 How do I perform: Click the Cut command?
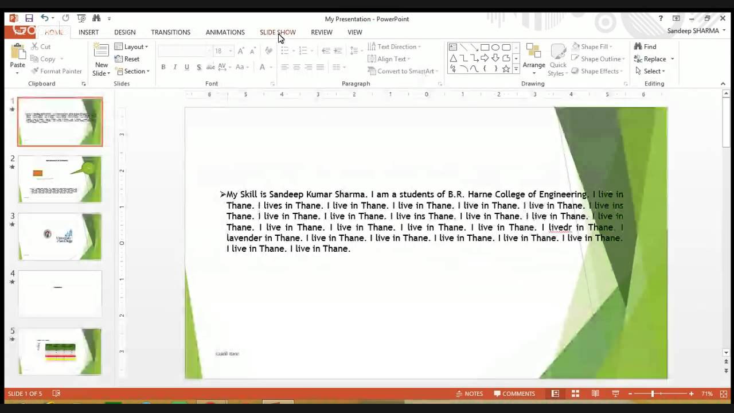(x=41, y=46)
